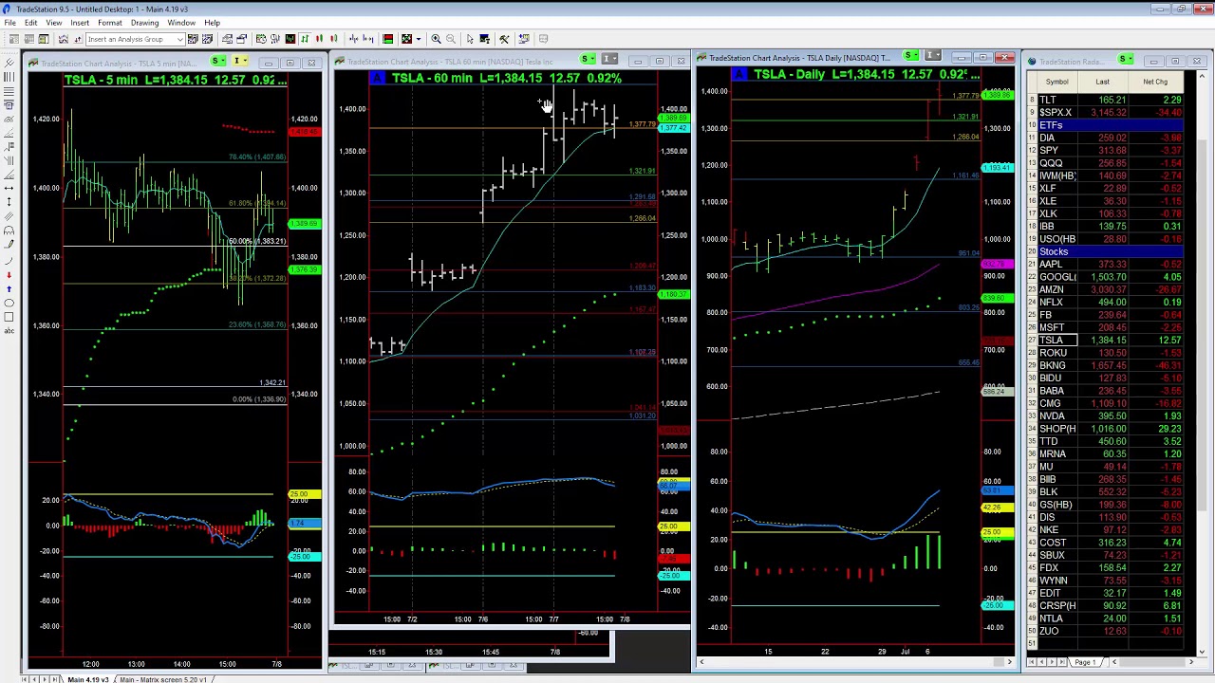Open the Insert menu
The height and width of the screenshot is (683, 1215).
coord(80,23)
